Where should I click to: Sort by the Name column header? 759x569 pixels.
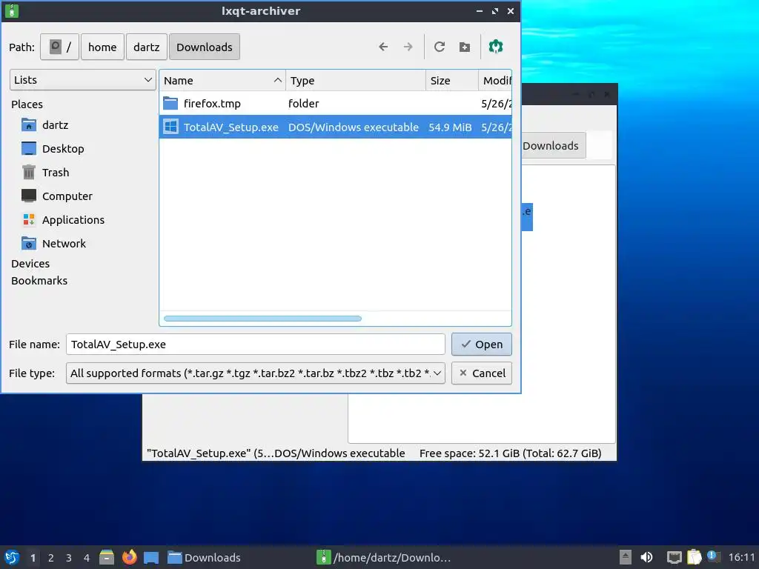222,80
